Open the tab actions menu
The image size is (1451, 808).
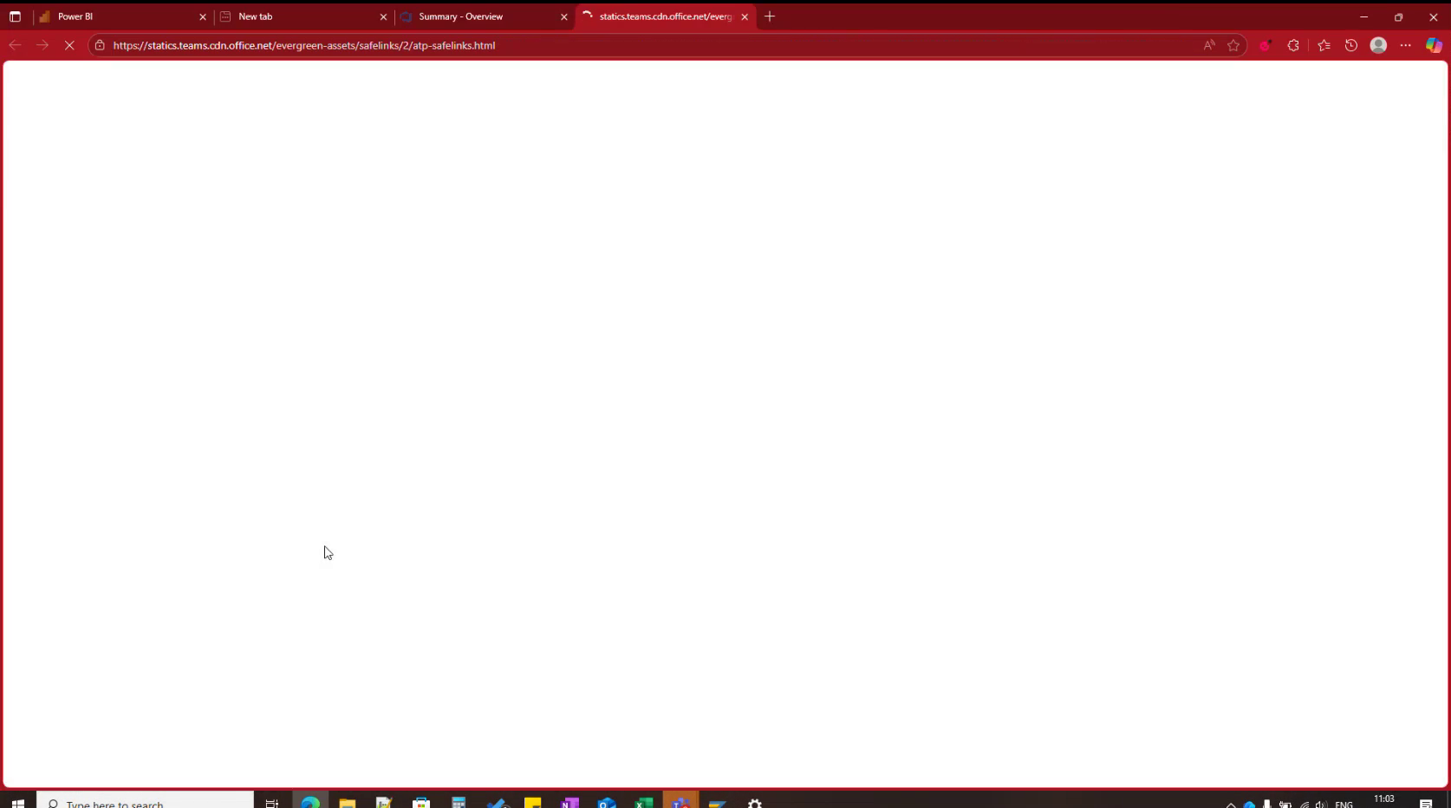click(14, 16)
